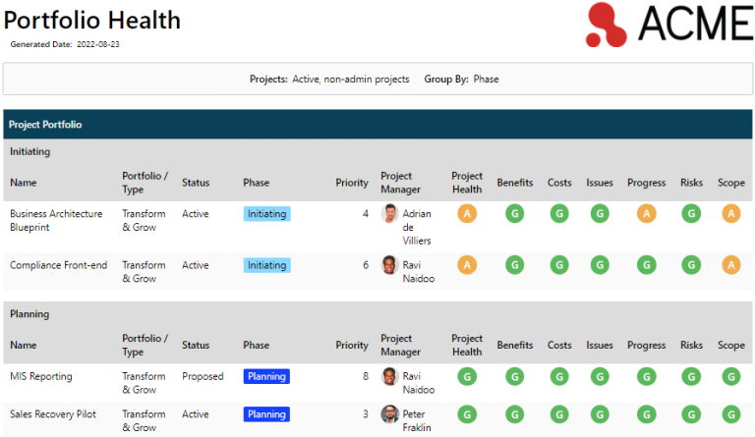Click amber Progress indicator for Business Architecture Blueprint

[x=646, y=213]
